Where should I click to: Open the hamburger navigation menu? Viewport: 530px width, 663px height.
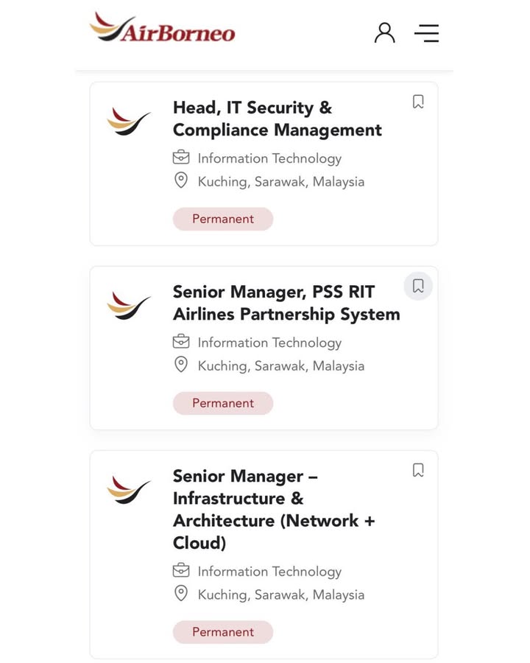click(426, 33)
